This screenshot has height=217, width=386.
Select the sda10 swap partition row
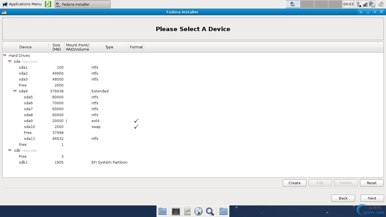coord(193,127)
